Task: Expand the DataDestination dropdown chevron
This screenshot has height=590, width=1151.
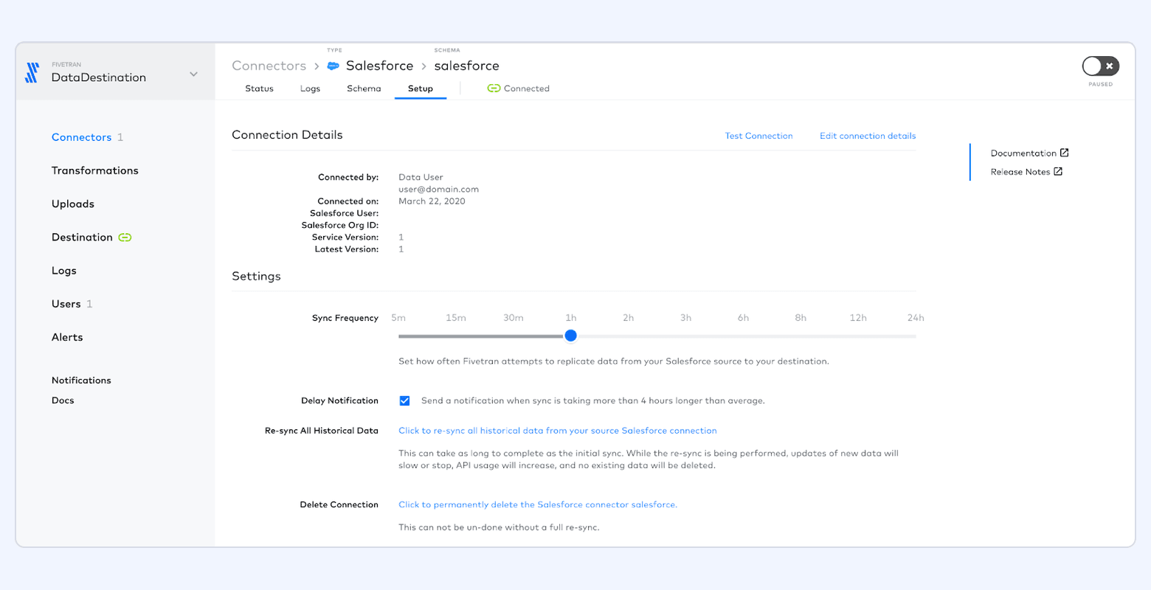Action: (x=193, y=74)
